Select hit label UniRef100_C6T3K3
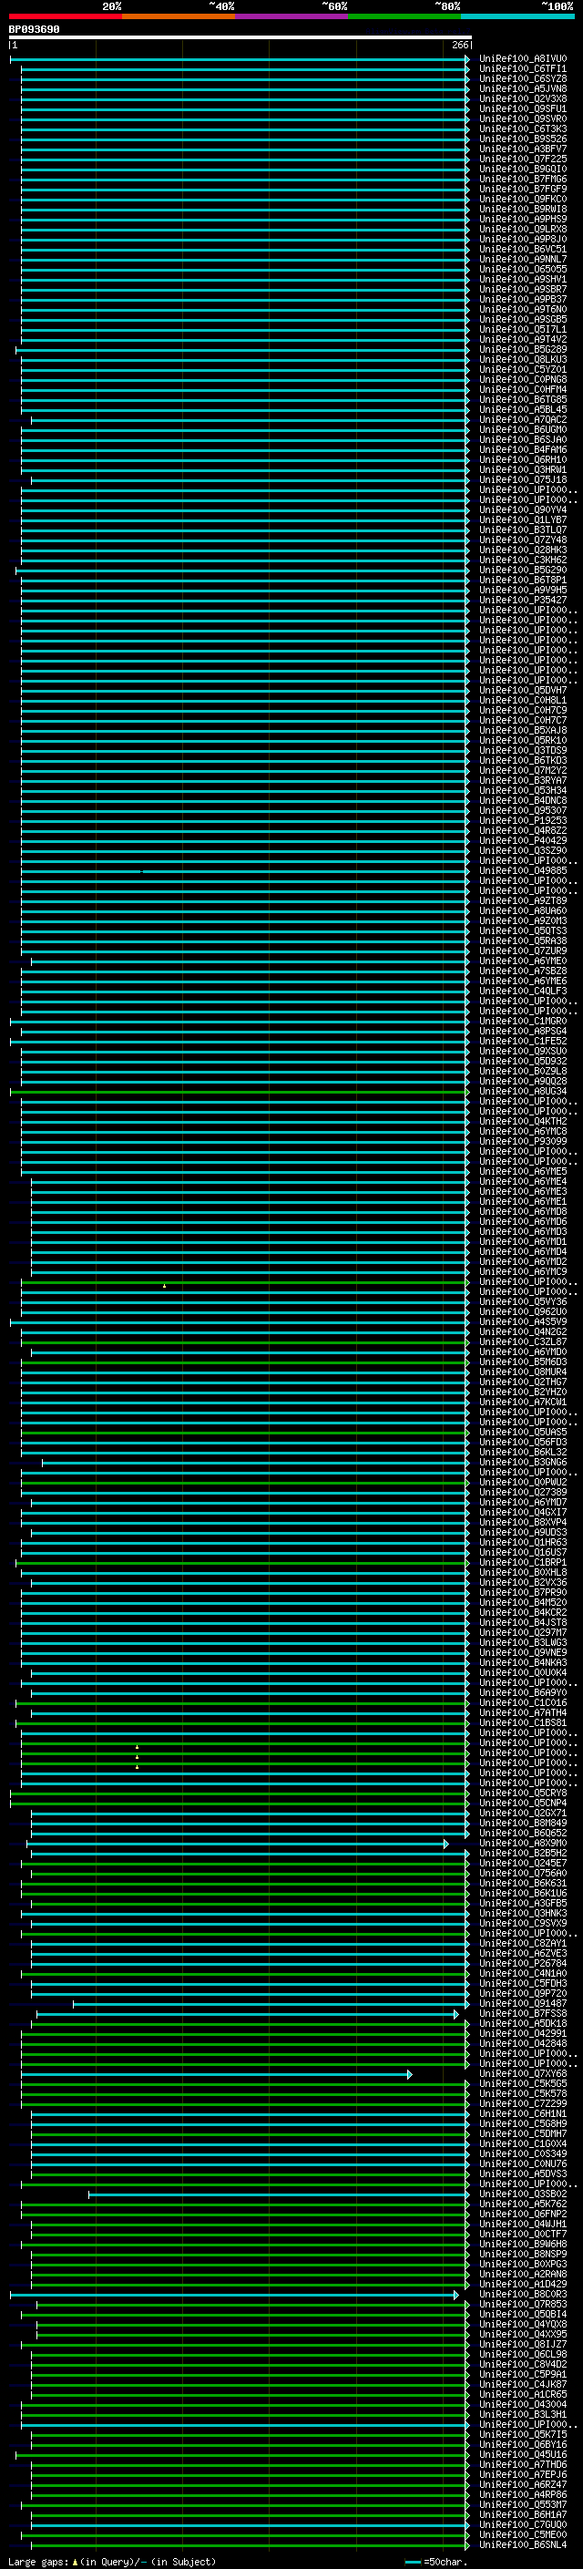Image resolution: width=583 pixels, height=2569 pixels. (523, 128)
